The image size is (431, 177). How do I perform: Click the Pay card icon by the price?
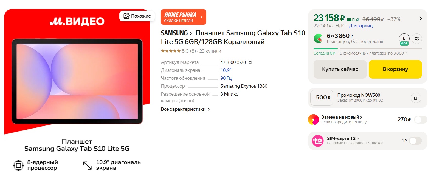[353, 19]
